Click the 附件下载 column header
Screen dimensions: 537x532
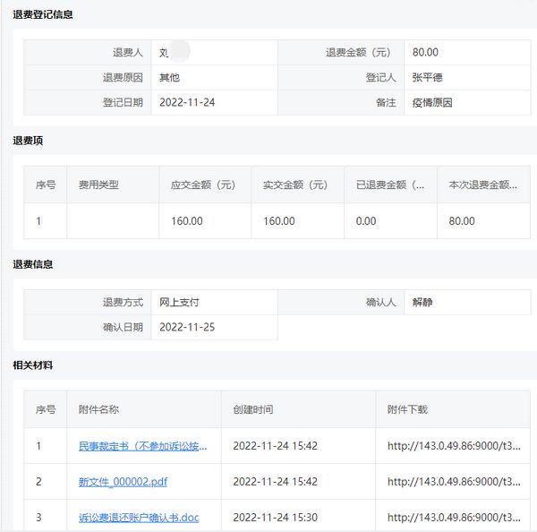click(407, 409)
